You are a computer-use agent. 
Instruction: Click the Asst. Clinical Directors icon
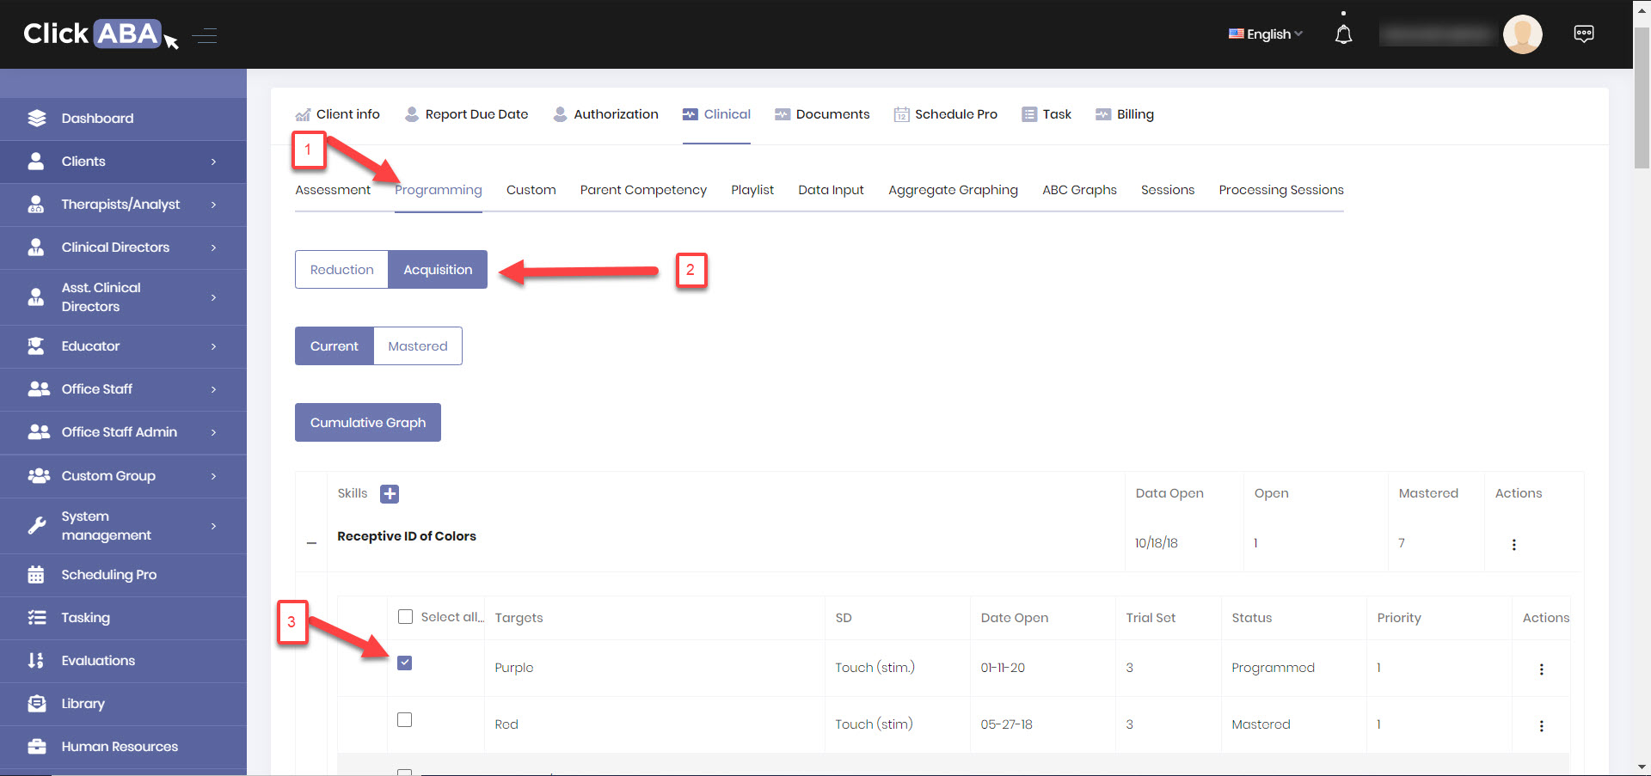pos(36,297)
